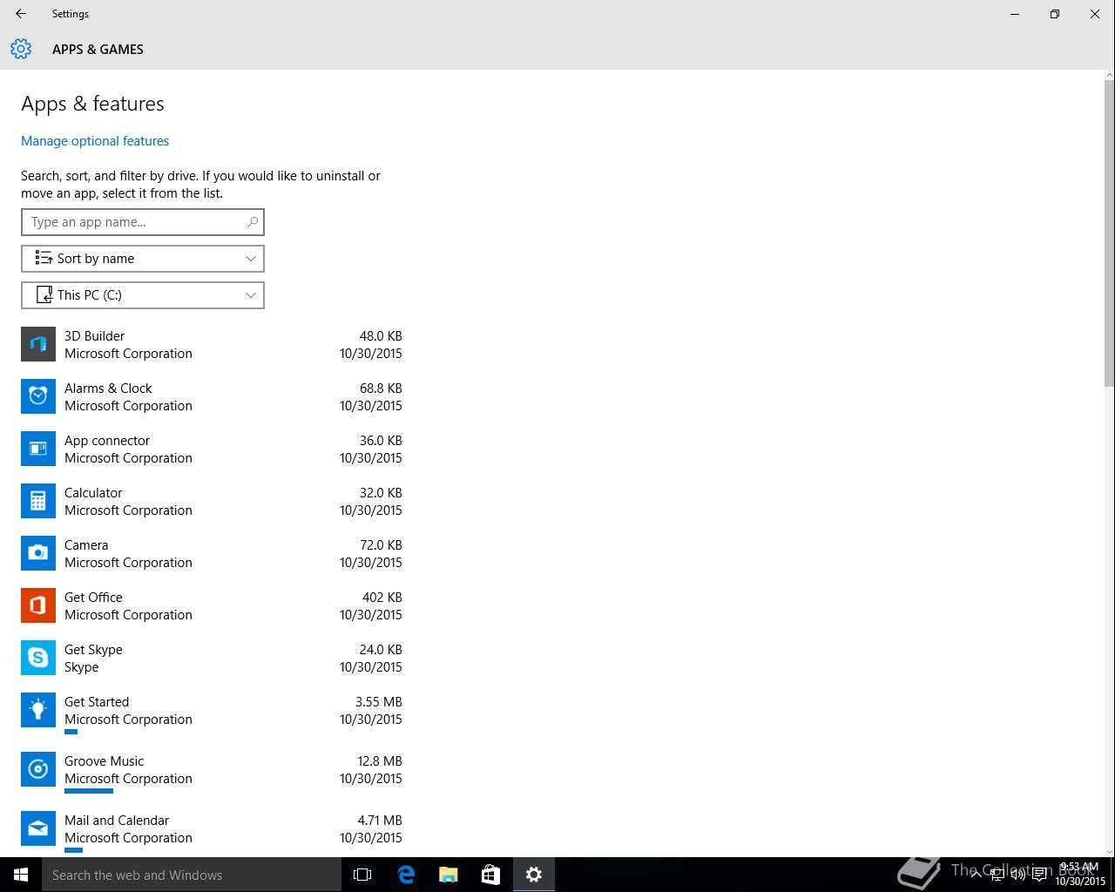Select the Get Skype list entry
Image resolution: width=1115 pixels, height=892 pixels.
point(212,658)
